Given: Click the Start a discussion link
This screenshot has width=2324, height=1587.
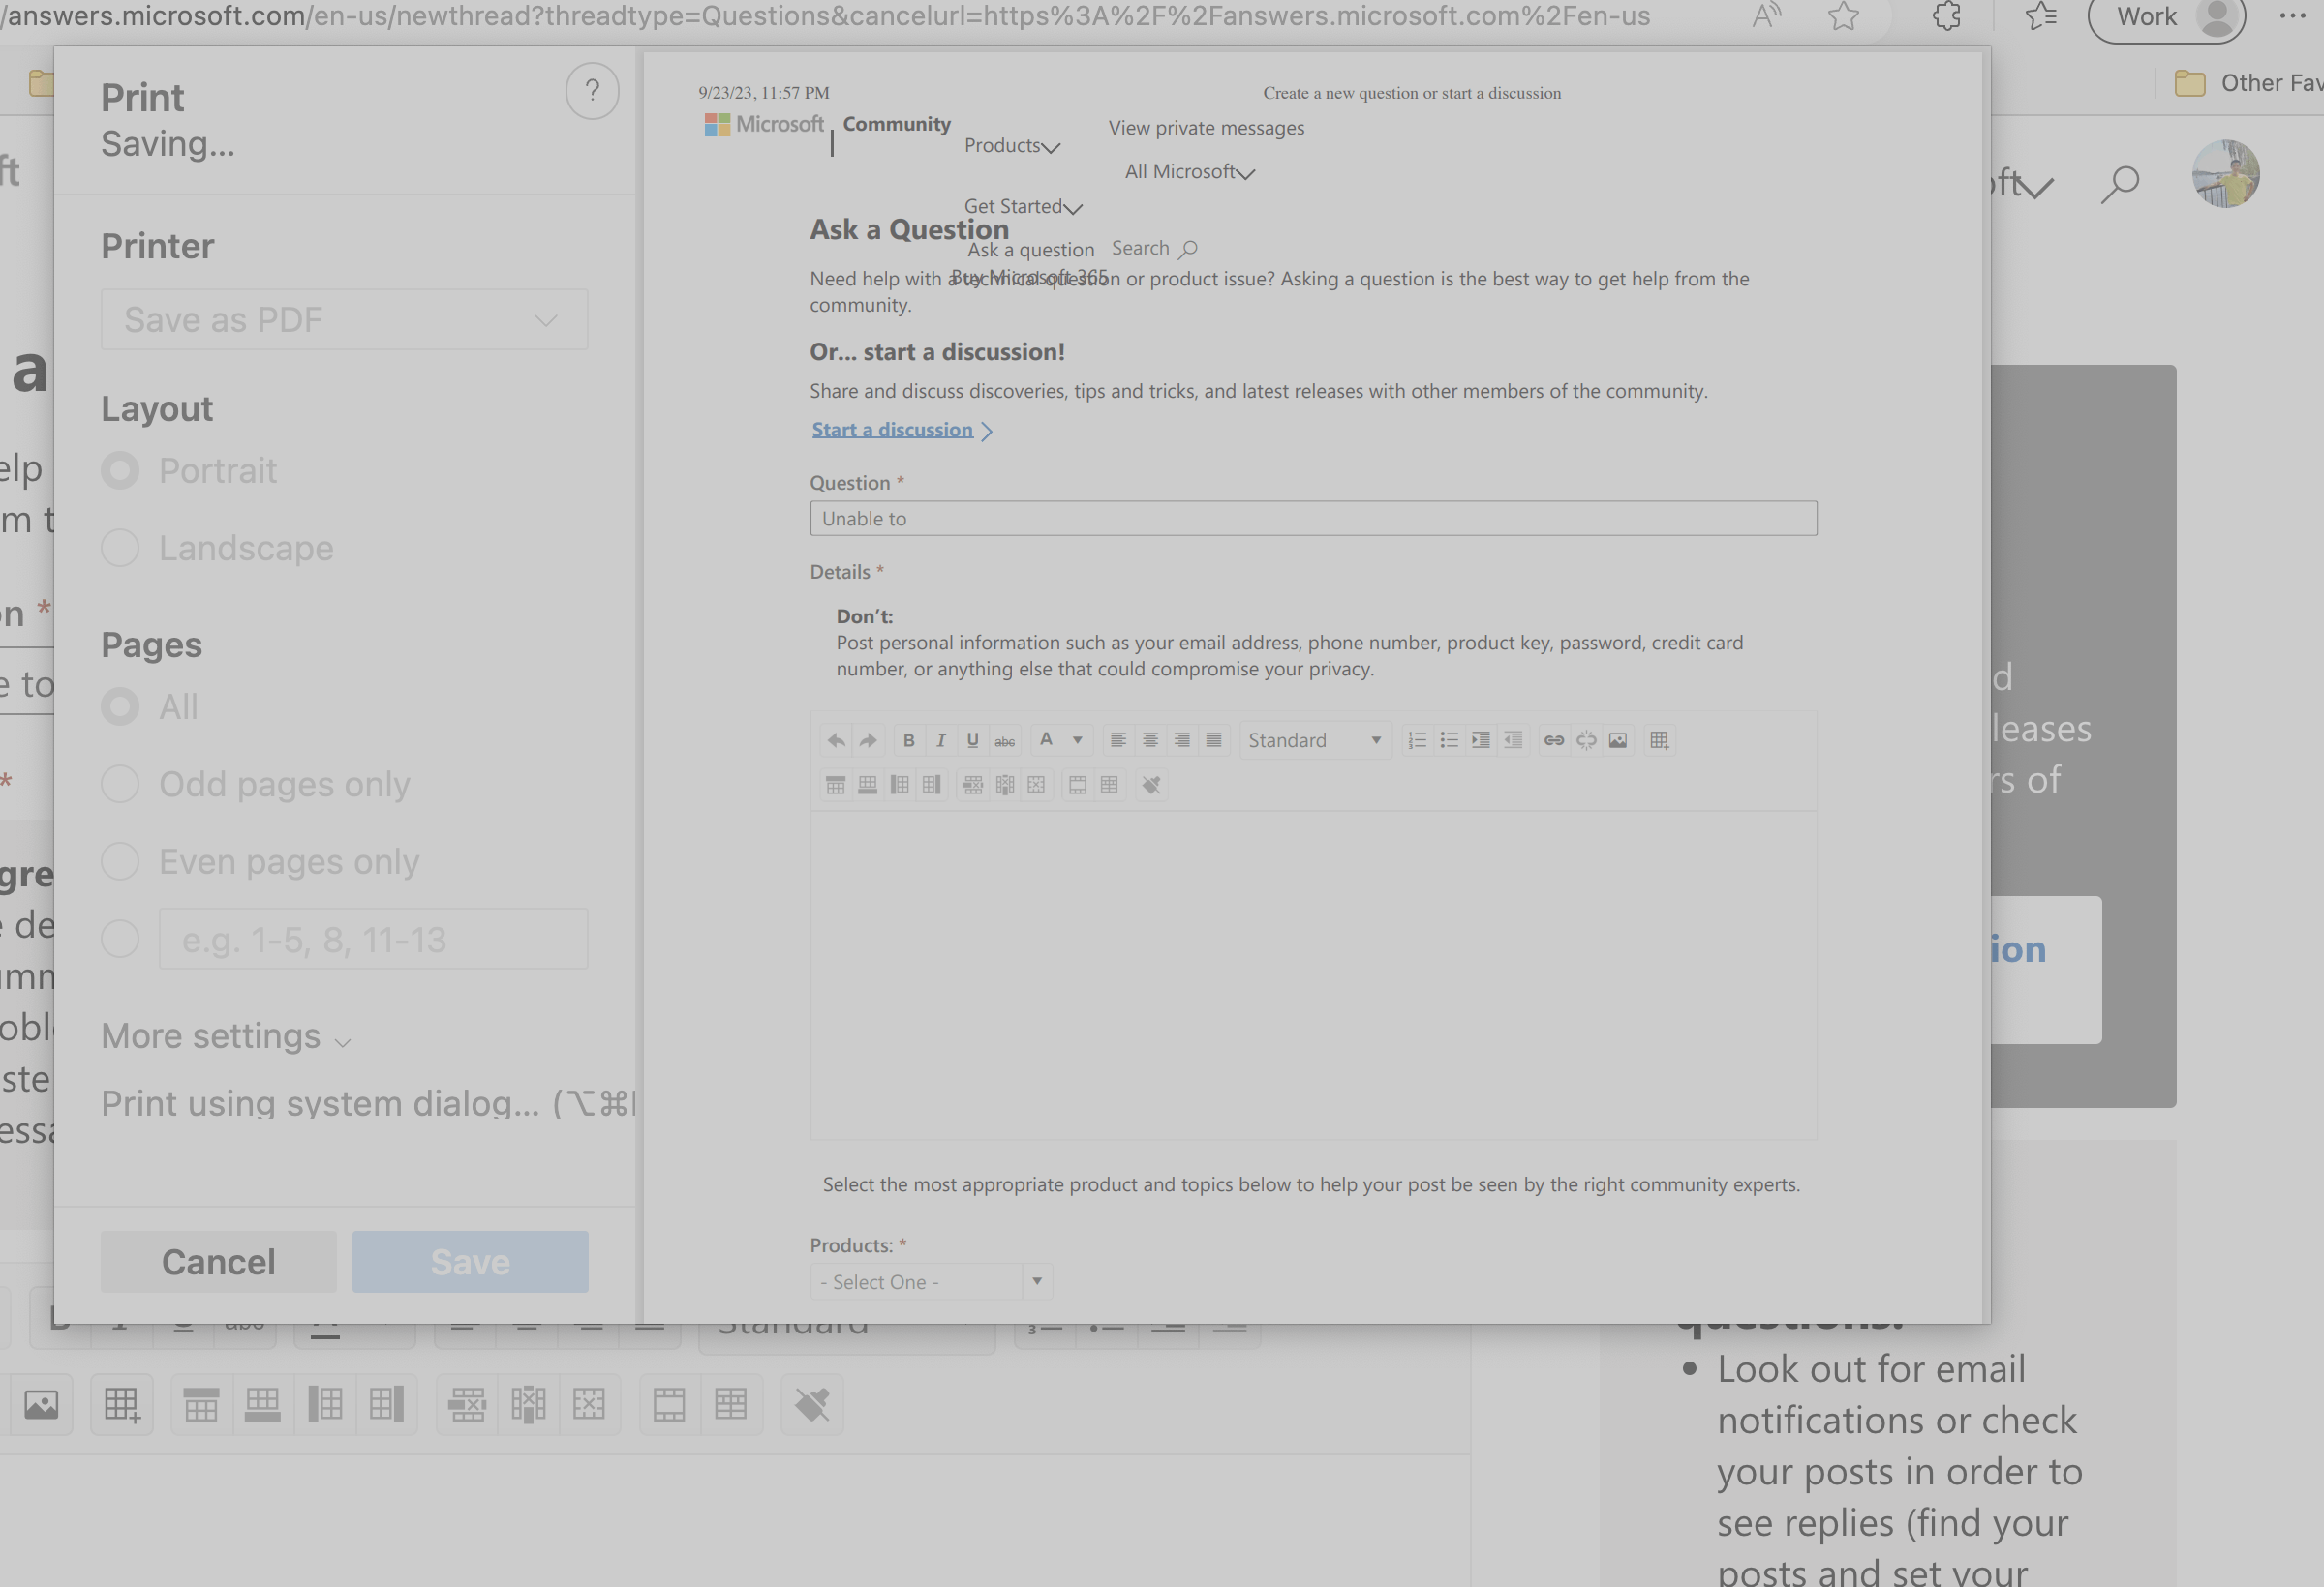Looking at the screenshot, I should 892,429.
